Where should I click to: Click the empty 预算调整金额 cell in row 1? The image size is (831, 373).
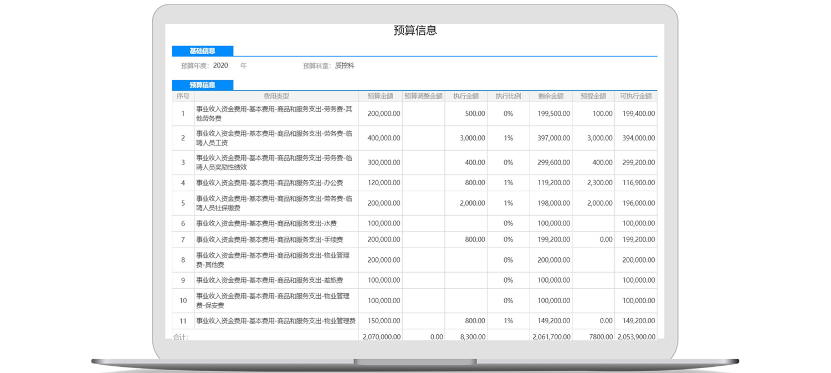pos(423,114)
